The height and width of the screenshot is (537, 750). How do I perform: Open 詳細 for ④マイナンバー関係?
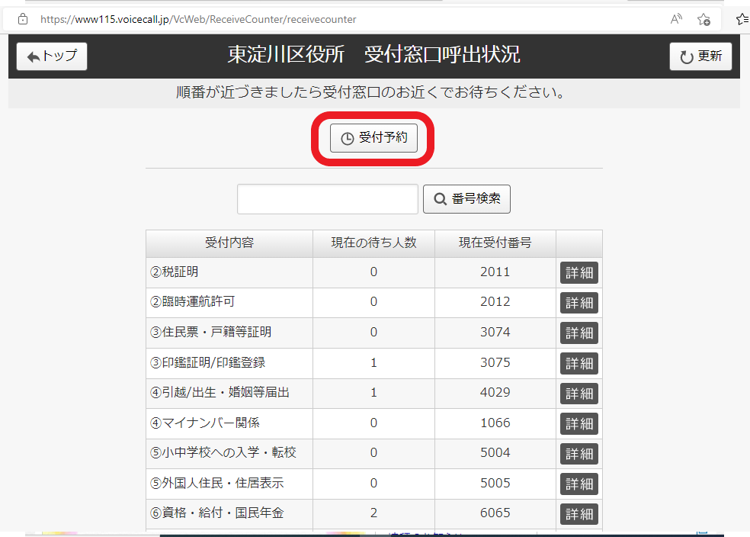579,424
